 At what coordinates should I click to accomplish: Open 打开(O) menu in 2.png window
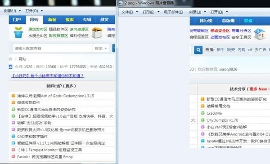click(x=219, y=12)
